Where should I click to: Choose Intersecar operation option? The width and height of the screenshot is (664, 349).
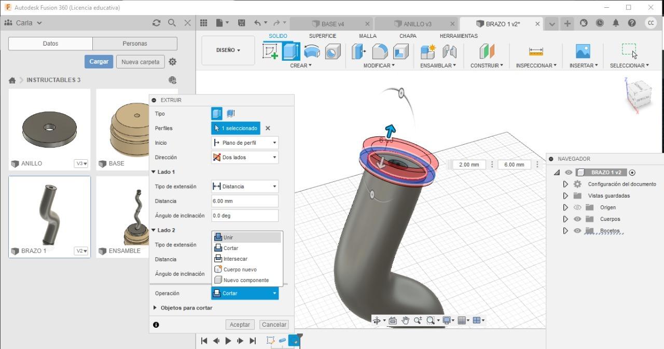pos(247,259)
